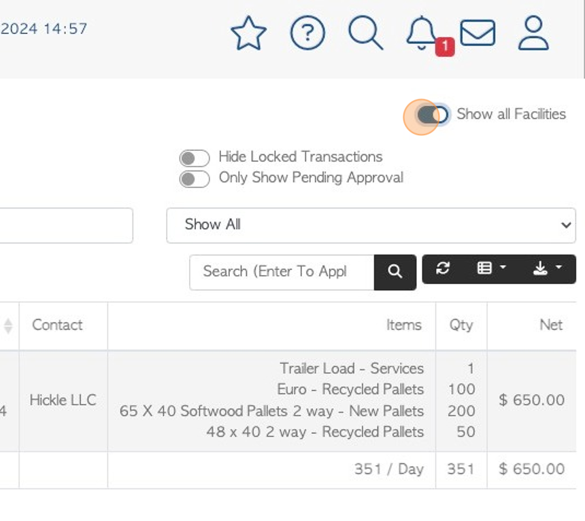Click the Hickle LLC contact

coord(63,400)
